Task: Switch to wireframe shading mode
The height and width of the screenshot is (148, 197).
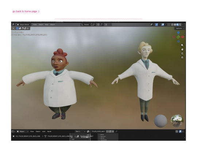Action: pyautogui.click(x=172, y=25)
